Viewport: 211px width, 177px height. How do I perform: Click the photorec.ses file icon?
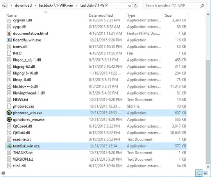[x=9, y=106]
